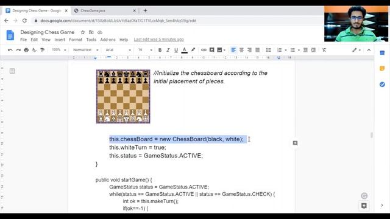Viewport: 390px width, 219px height.
Task: Toggle the numbered list
Action: coord(280,50)
